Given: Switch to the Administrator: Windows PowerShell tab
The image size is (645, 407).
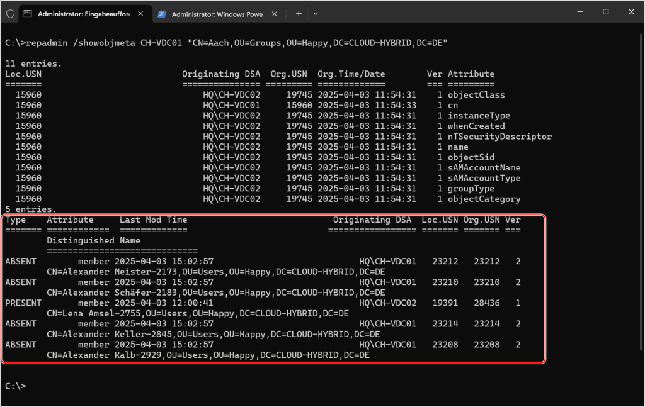Looking at the screenshot, I should 217,13.
